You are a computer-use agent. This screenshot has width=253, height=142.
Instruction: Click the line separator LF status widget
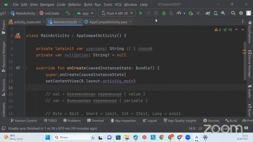200,129
